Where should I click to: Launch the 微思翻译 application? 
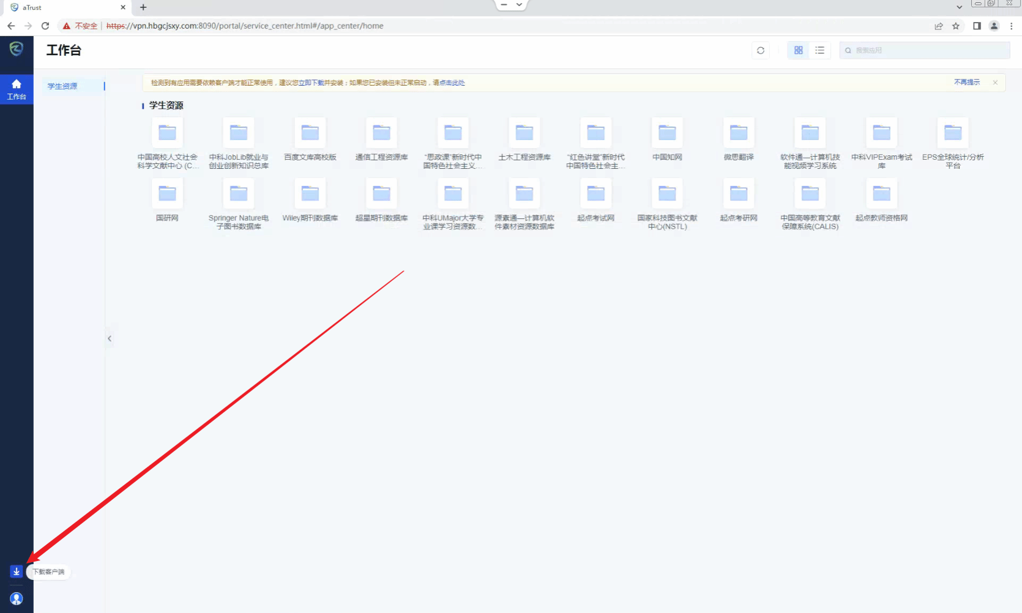(739, 133)
